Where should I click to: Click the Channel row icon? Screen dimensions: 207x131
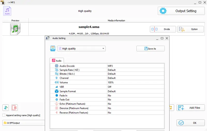pos(57,78)
